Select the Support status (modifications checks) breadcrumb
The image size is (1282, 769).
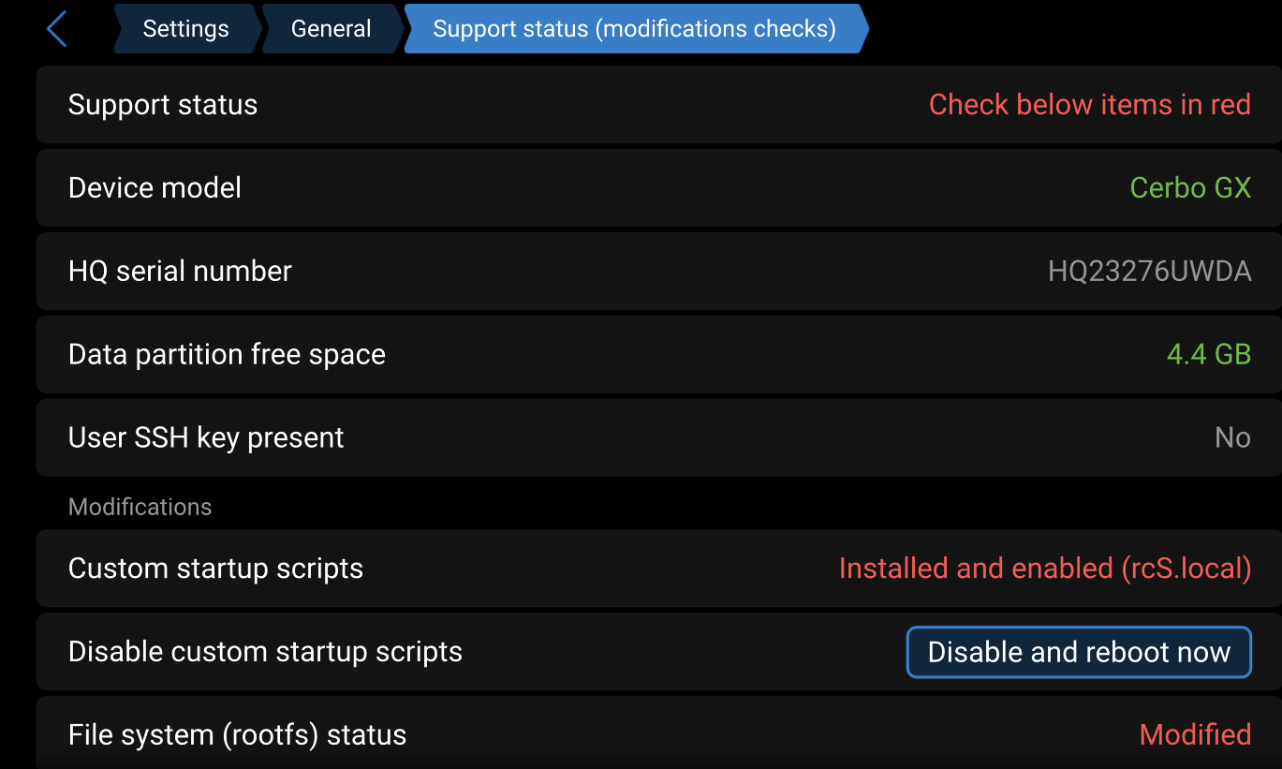(634, 29)
